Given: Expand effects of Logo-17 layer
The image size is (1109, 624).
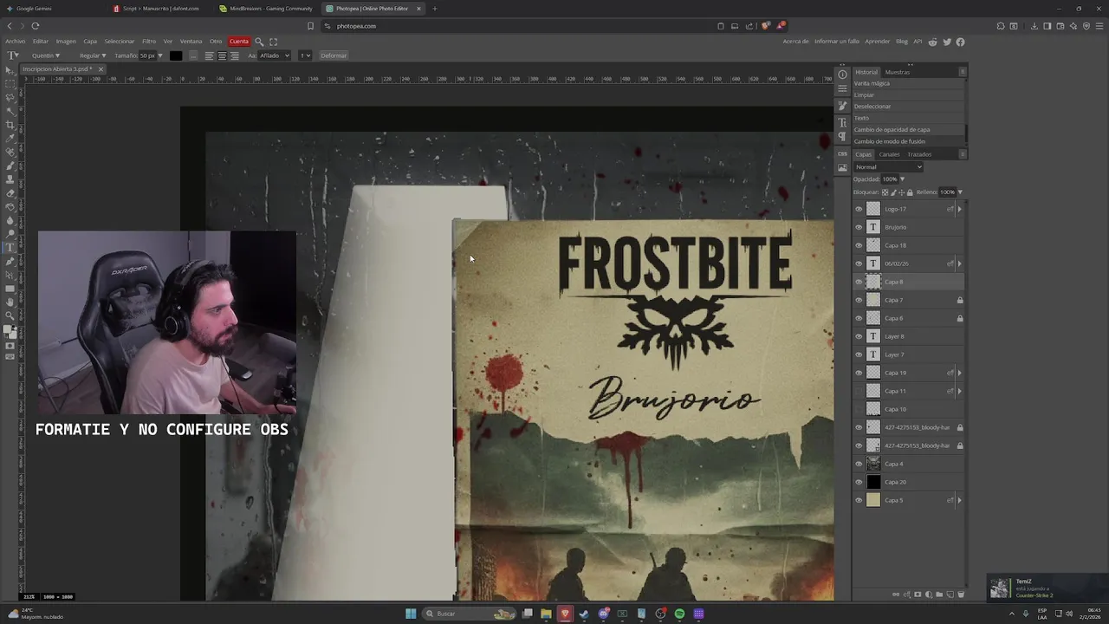Looking at the screenshot, I should pyautogui.click(x=959, y=209).
